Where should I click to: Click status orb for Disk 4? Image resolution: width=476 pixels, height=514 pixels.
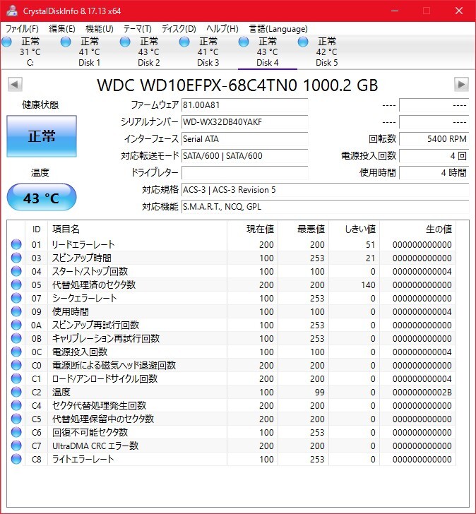244,42
